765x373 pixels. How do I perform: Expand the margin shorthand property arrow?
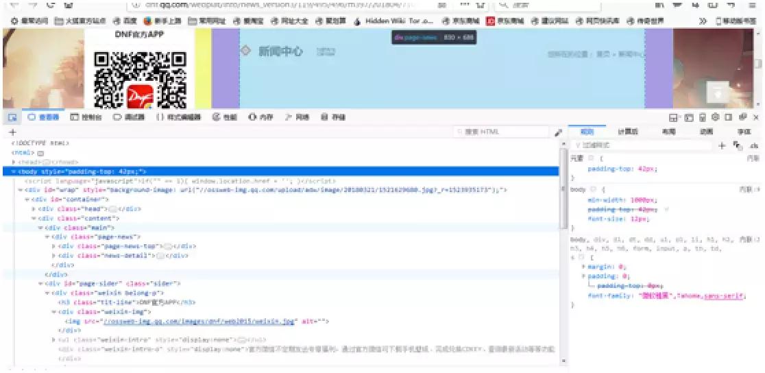click(x=584, y=267)
